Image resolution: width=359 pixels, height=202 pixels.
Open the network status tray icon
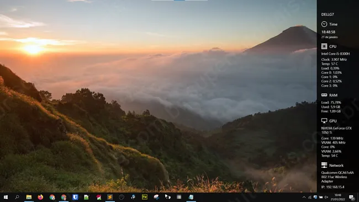(x=310, y=197)
